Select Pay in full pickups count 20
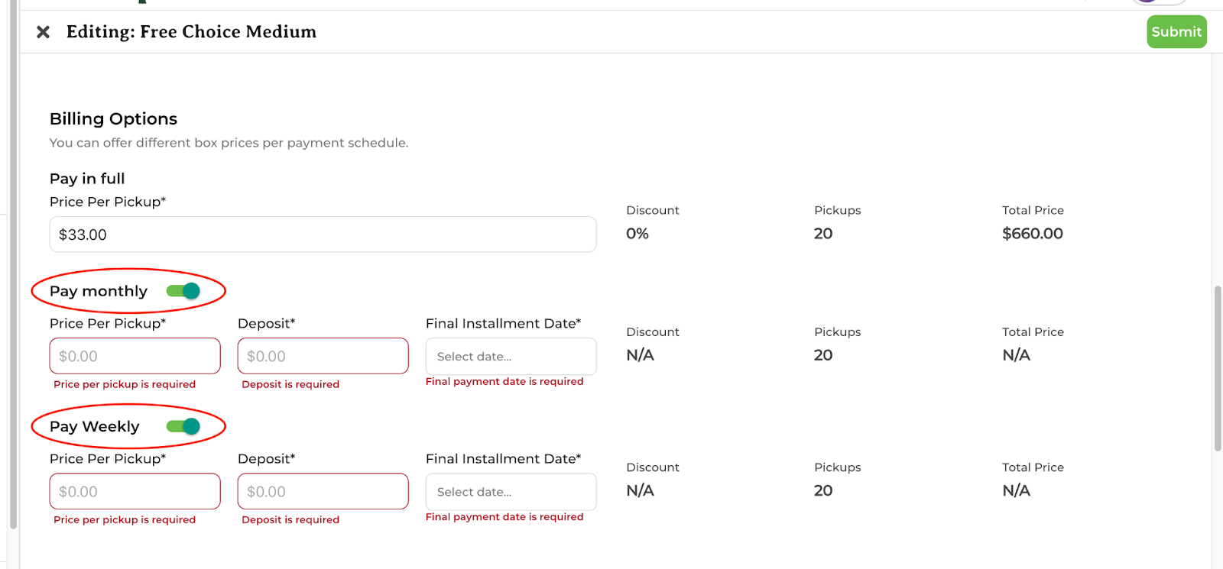The height and width of the screenshot is (569, 1223). click(x=823, y=234)
